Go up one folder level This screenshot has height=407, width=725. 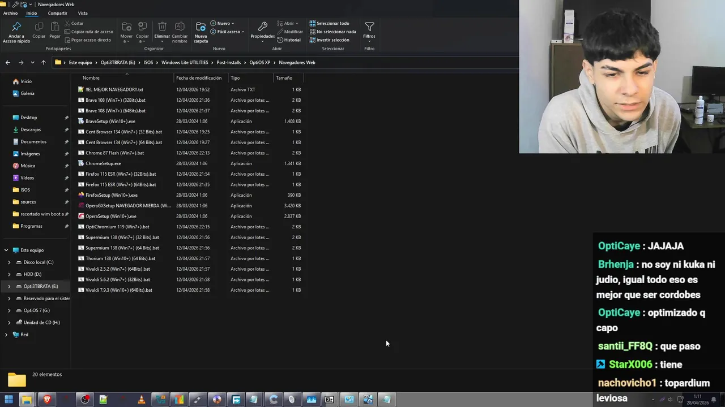43,62
